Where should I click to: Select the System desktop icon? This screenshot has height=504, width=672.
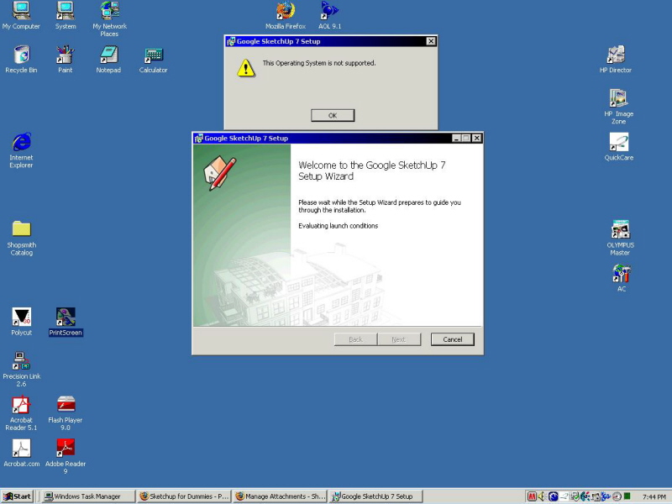(66, 15)
